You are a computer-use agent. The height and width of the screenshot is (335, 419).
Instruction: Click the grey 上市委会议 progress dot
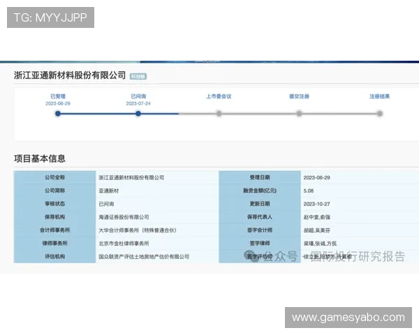[x=219, y=114]
